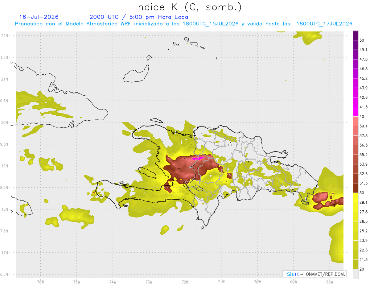Click the longitude label "70W"
The image size is (370, 286).
pyautogui.click(x=257, y=282)
